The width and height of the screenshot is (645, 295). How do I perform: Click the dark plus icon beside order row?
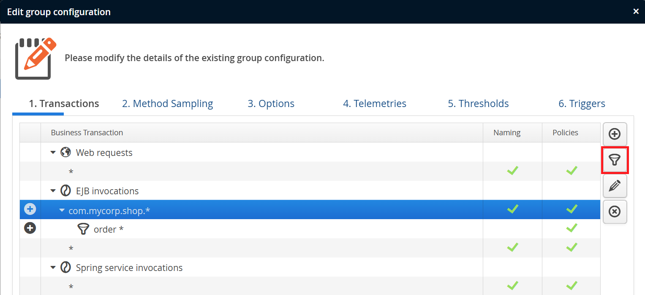point(30,228)
